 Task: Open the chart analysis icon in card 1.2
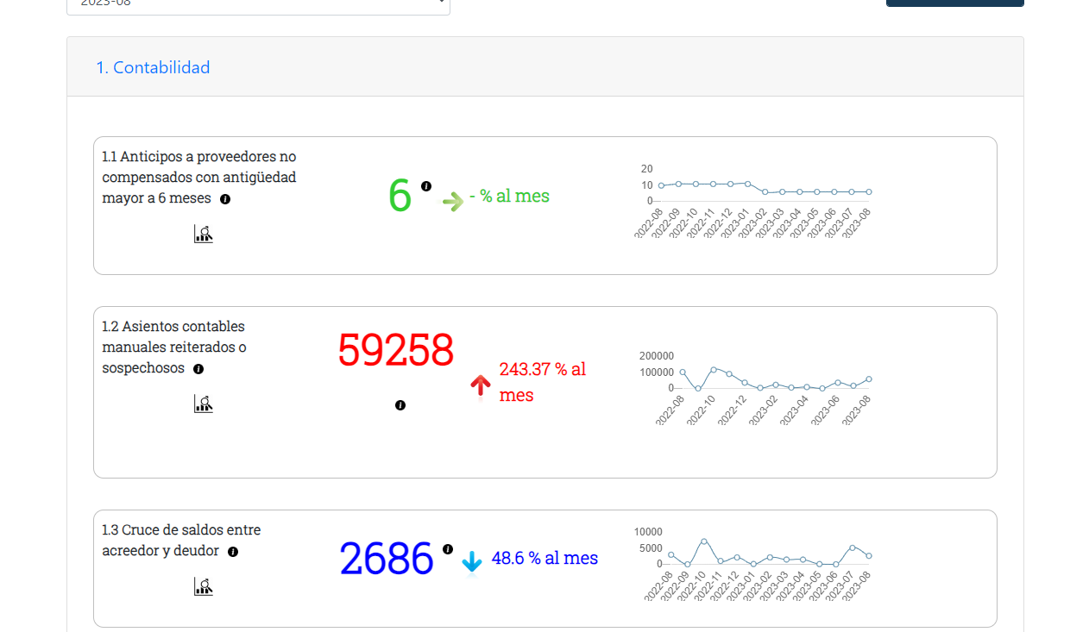(204, 404)
